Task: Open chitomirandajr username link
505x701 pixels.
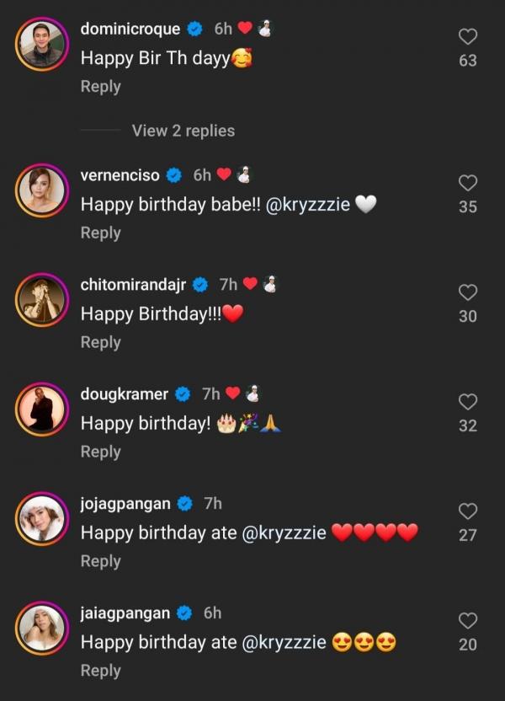Action: pos(133,284)
